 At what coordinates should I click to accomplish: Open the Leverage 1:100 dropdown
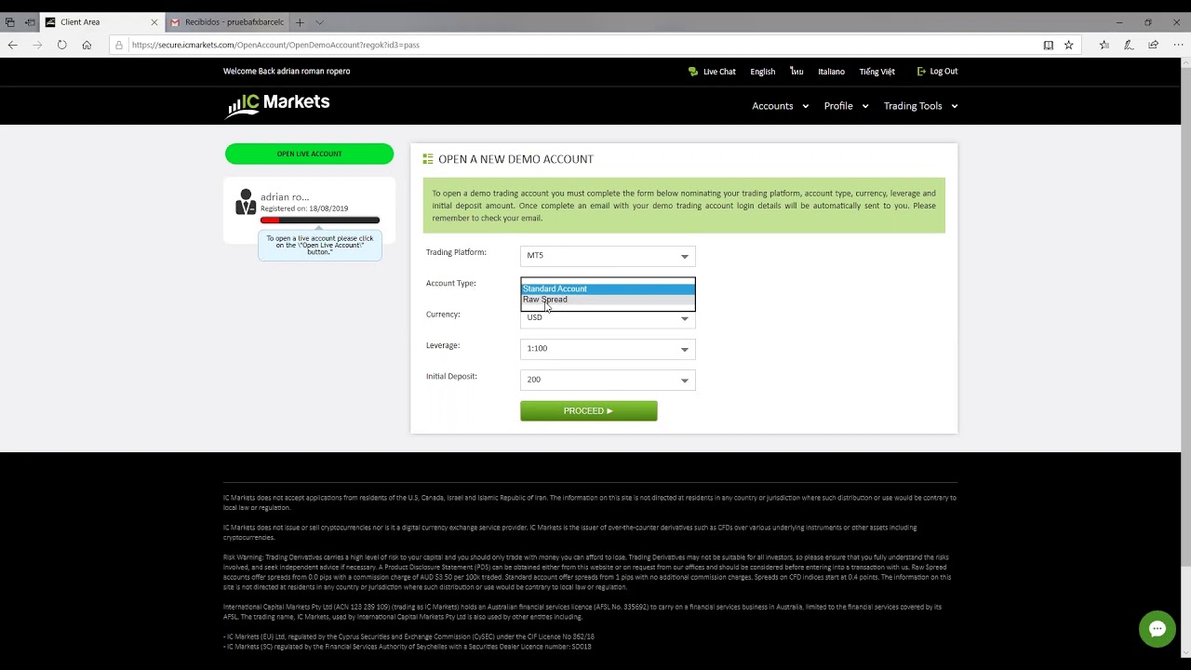click(x=608, y=349)
